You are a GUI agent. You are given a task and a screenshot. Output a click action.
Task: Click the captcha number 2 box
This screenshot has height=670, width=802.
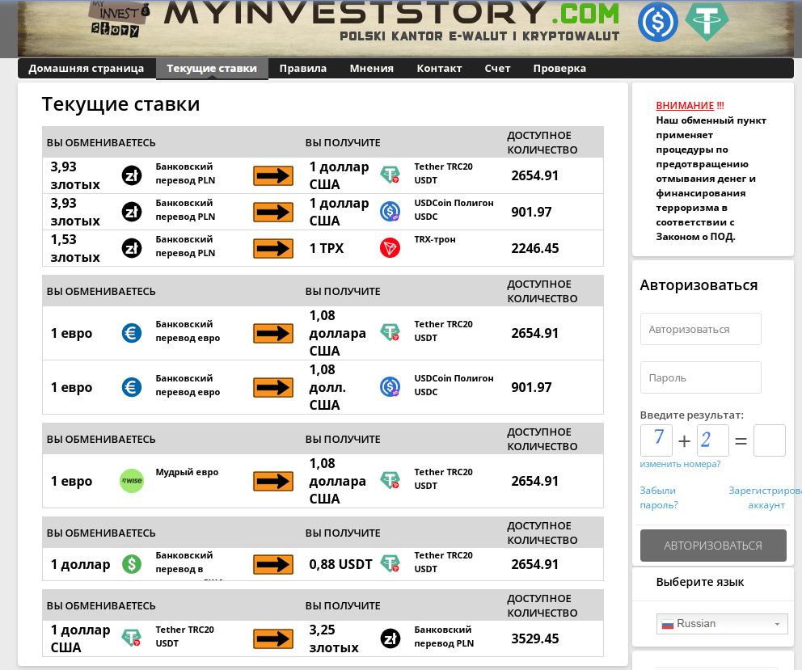(x=713, y=440)
